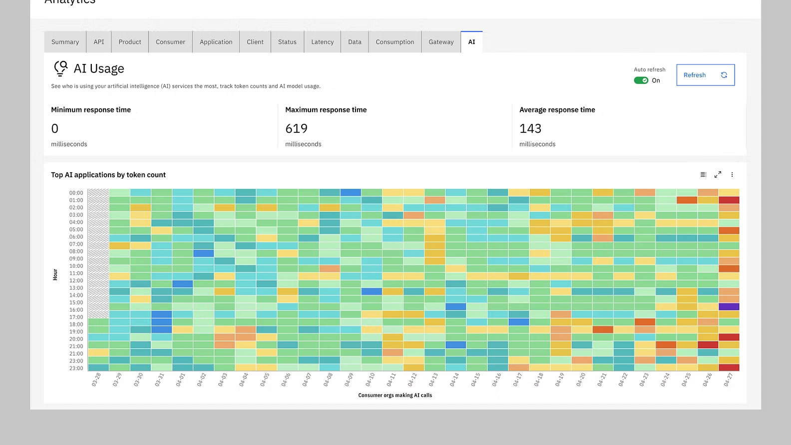
Task: Click the purple heatmap cell on 04-27
Action: [729, 307]
